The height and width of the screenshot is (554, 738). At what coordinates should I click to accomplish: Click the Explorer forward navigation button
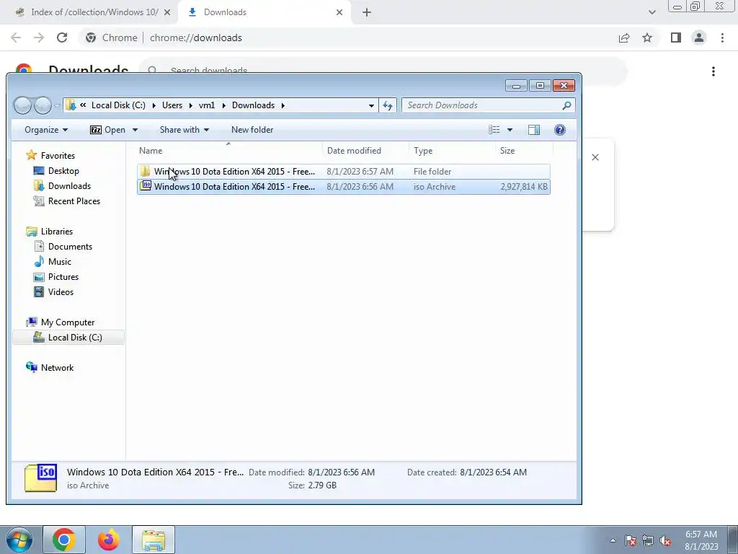tap(43, 105)
